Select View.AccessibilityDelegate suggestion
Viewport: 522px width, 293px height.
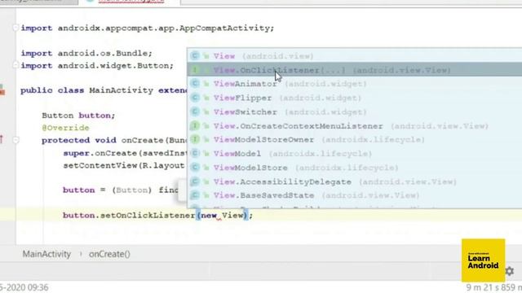point(354,181)
